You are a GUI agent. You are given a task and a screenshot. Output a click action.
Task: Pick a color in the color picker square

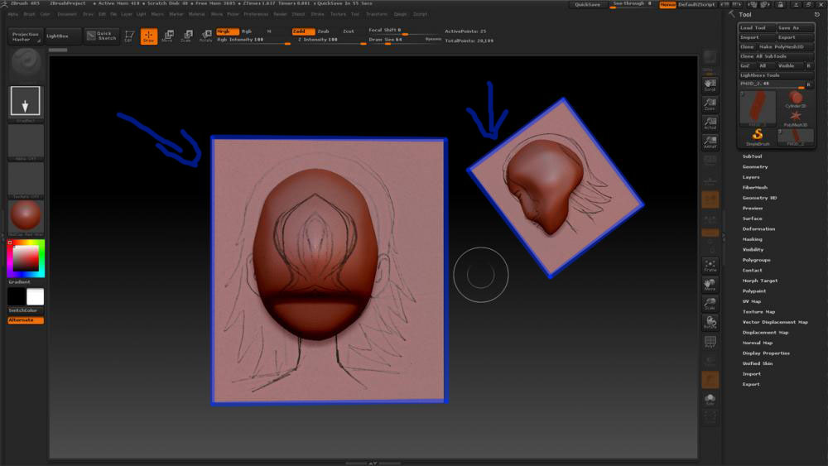(26, 260)
